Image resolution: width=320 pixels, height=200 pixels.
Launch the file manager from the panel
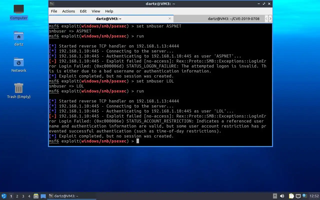coord(36,196)
